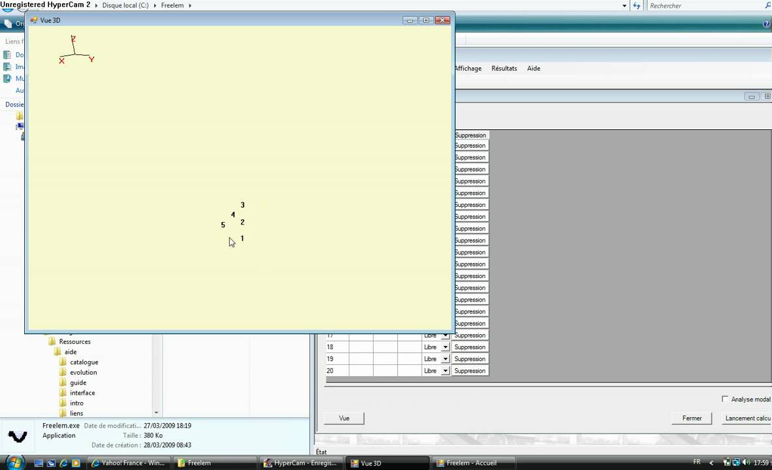Click the Ressources folder icon

coord(52,341)
